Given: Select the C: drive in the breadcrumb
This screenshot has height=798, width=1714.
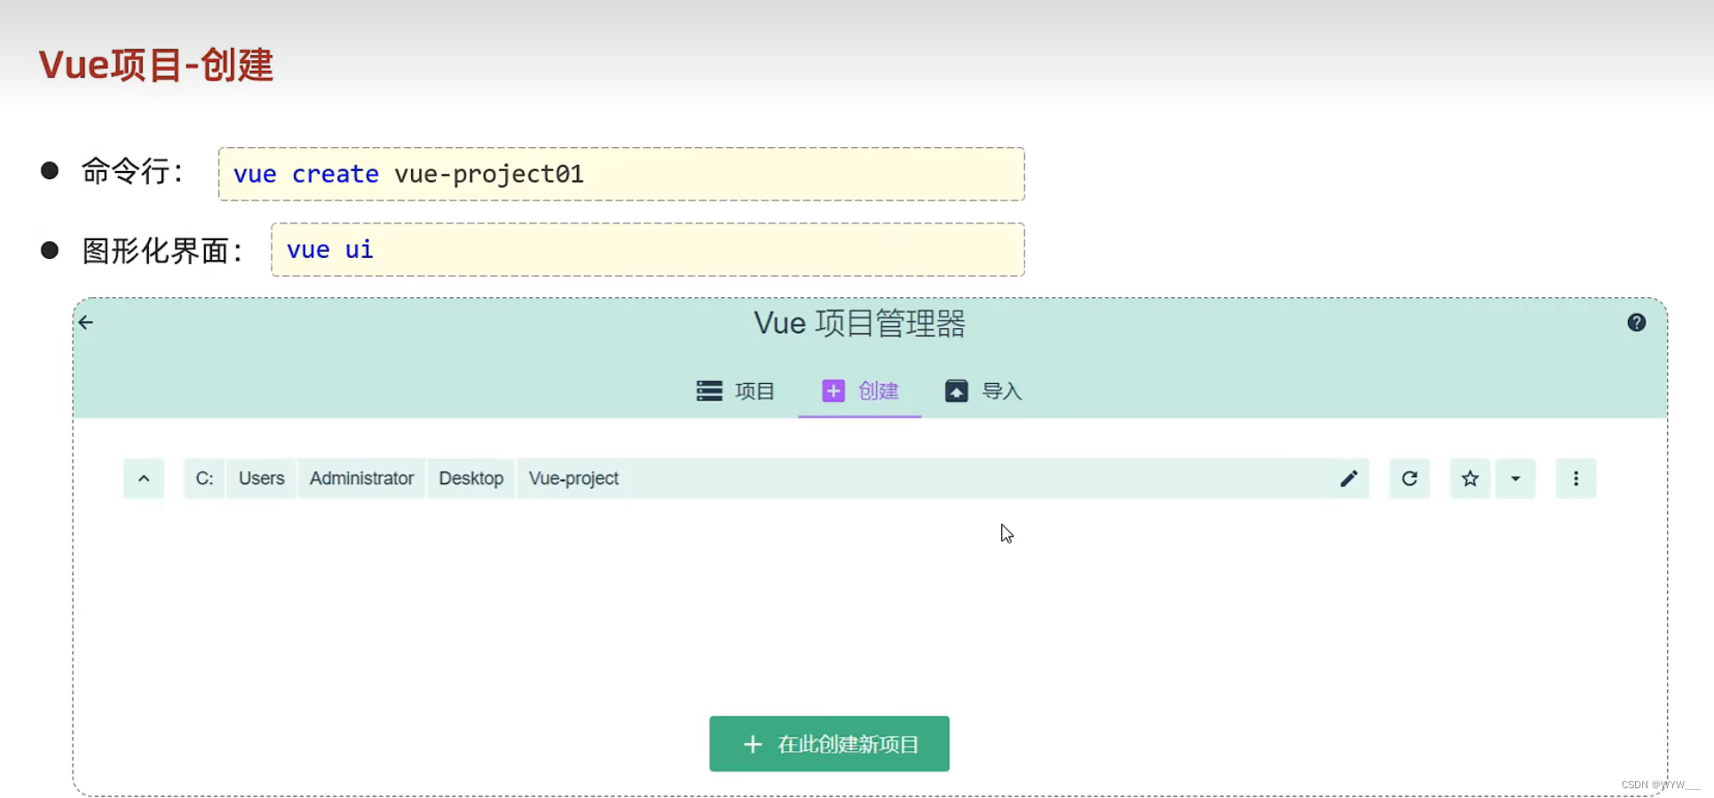Looking at the screenshot, I should 203,478.
